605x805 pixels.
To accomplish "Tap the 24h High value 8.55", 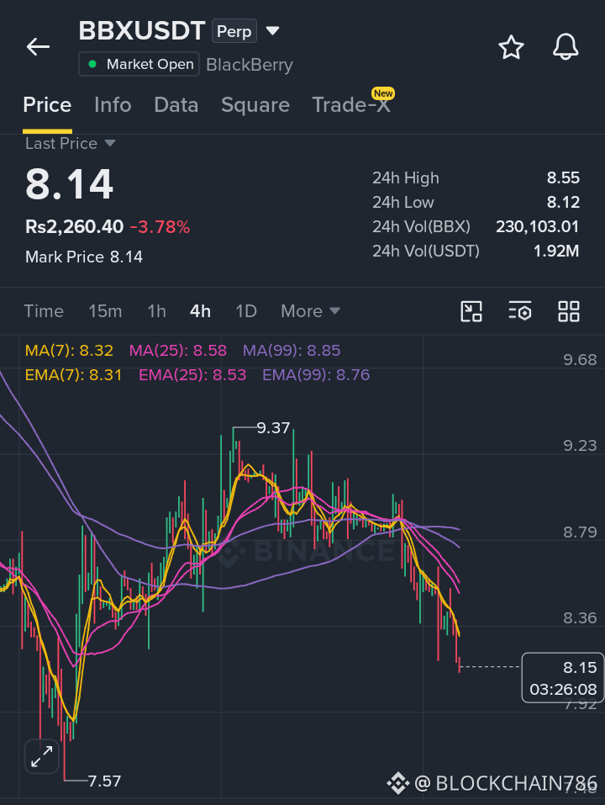I will pyautogui.click(x=563, y=177).
